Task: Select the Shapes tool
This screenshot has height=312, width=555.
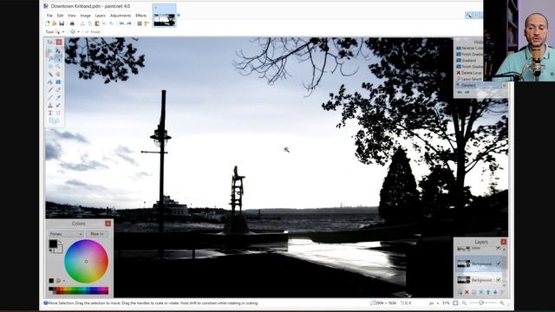Action: point(55,121)
